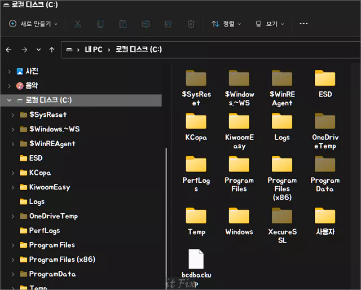The height and width of the screenshot is (290, 361).
Task: Go forward with the right arrow
Action: point(24,50)
